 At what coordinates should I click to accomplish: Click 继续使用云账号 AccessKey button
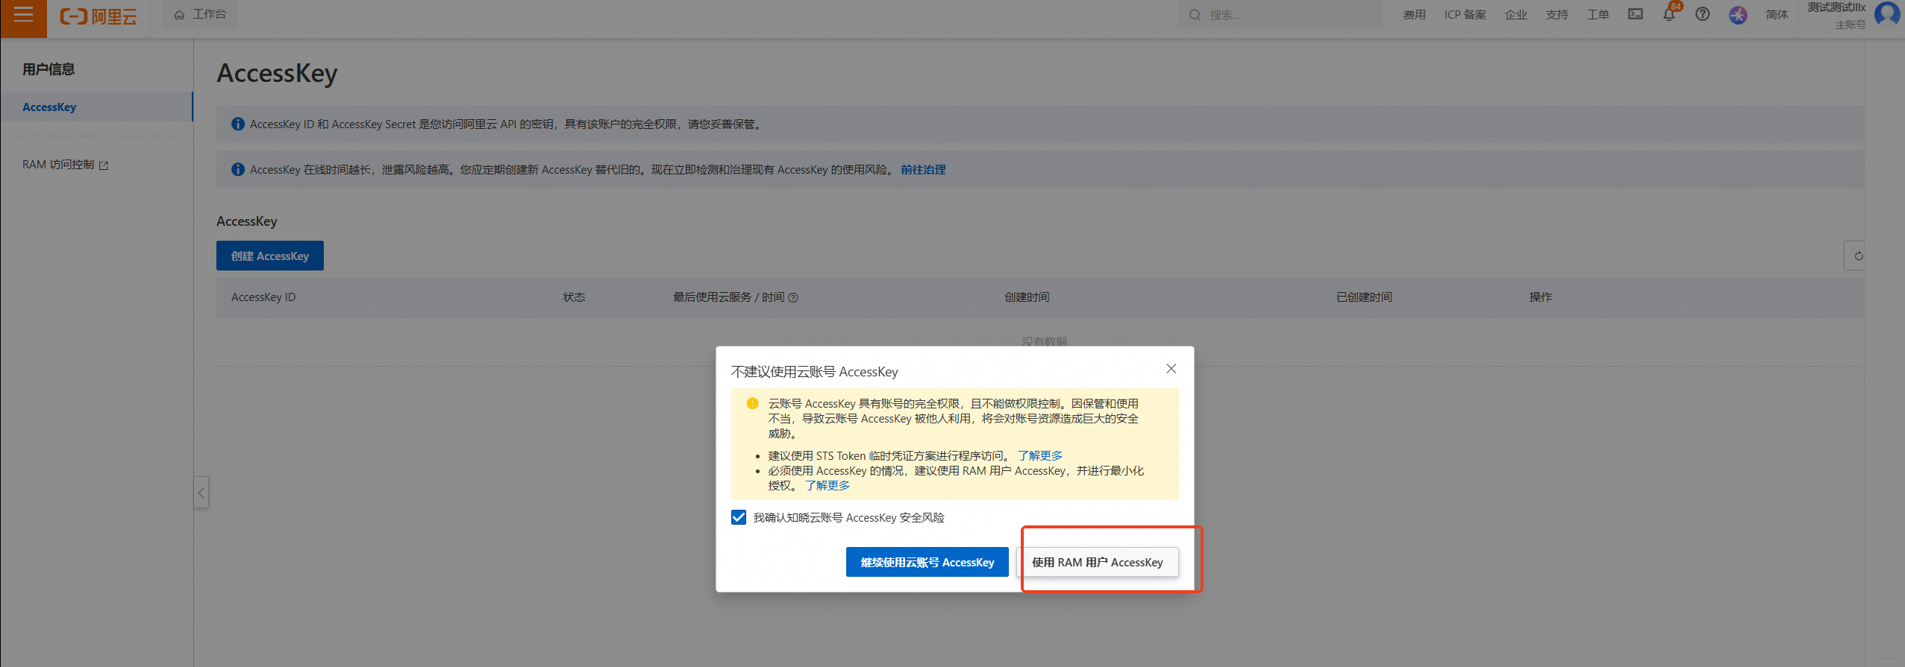tap(927, 562)
